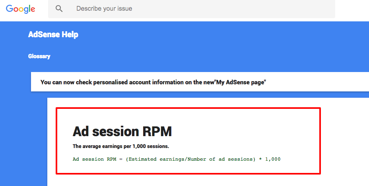Viewport: 369px width, 186px height.
Task: Click the green formula code line
Action: (x=177, y=159)
